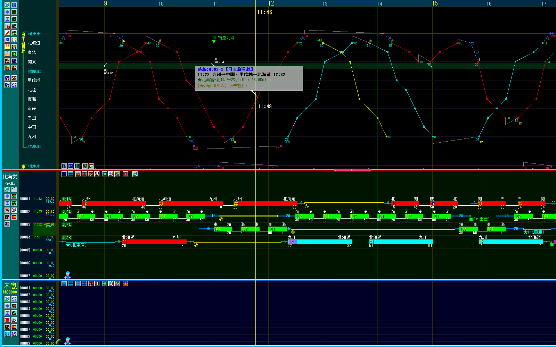The width and height of the screenshot is (556, 347).
Task: Click the 未 icon in the 未割 panel
Action: pos(7,333)
